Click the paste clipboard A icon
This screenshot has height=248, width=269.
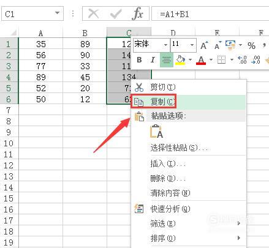click(x=156, y=132)
